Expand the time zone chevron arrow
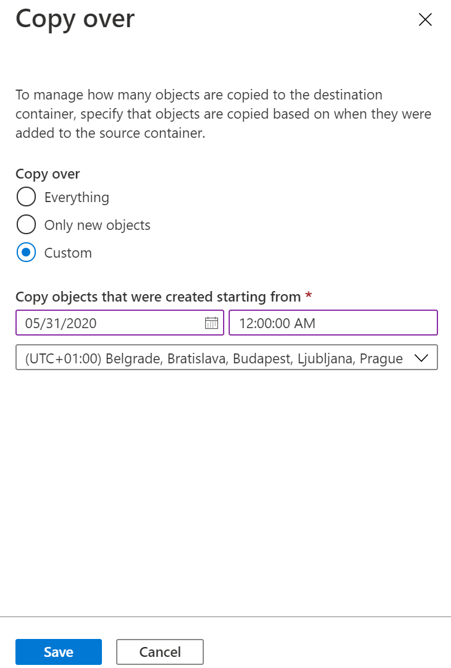The width and height of the screenshot is (451, 668). click(421, 358)
